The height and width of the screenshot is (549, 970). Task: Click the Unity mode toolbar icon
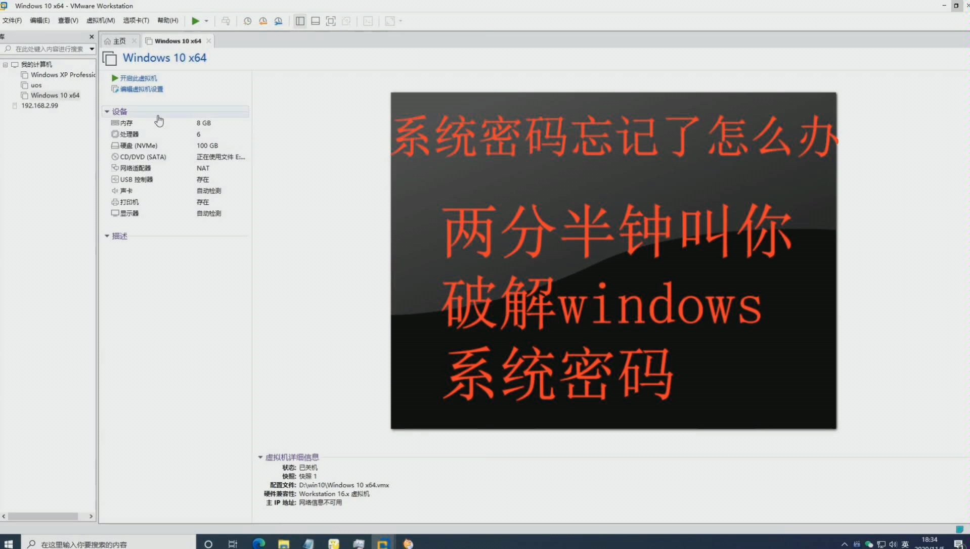point(346,21)
